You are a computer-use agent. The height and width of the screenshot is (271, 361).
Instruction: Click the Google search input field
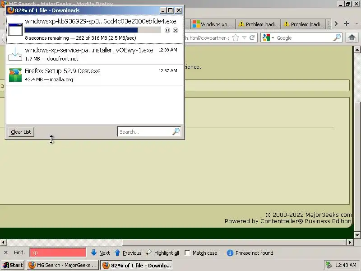[x=304, y=37]
